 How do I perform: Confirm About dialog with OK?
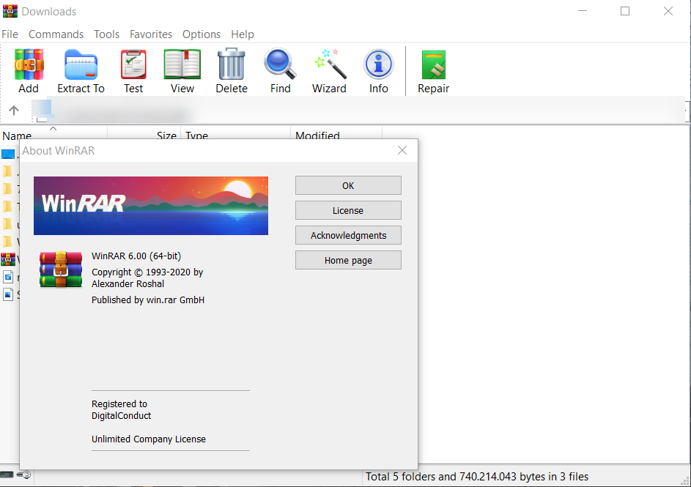tap(348, 185)
